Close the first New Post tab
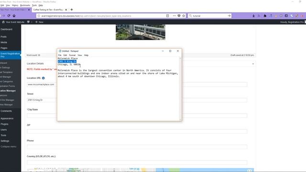The height and width of the screenshot is (172, 306). coord(29,10)
